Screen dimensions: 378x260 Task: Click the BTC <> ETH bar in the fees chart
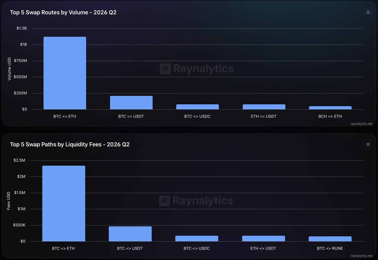pos(64,204)
